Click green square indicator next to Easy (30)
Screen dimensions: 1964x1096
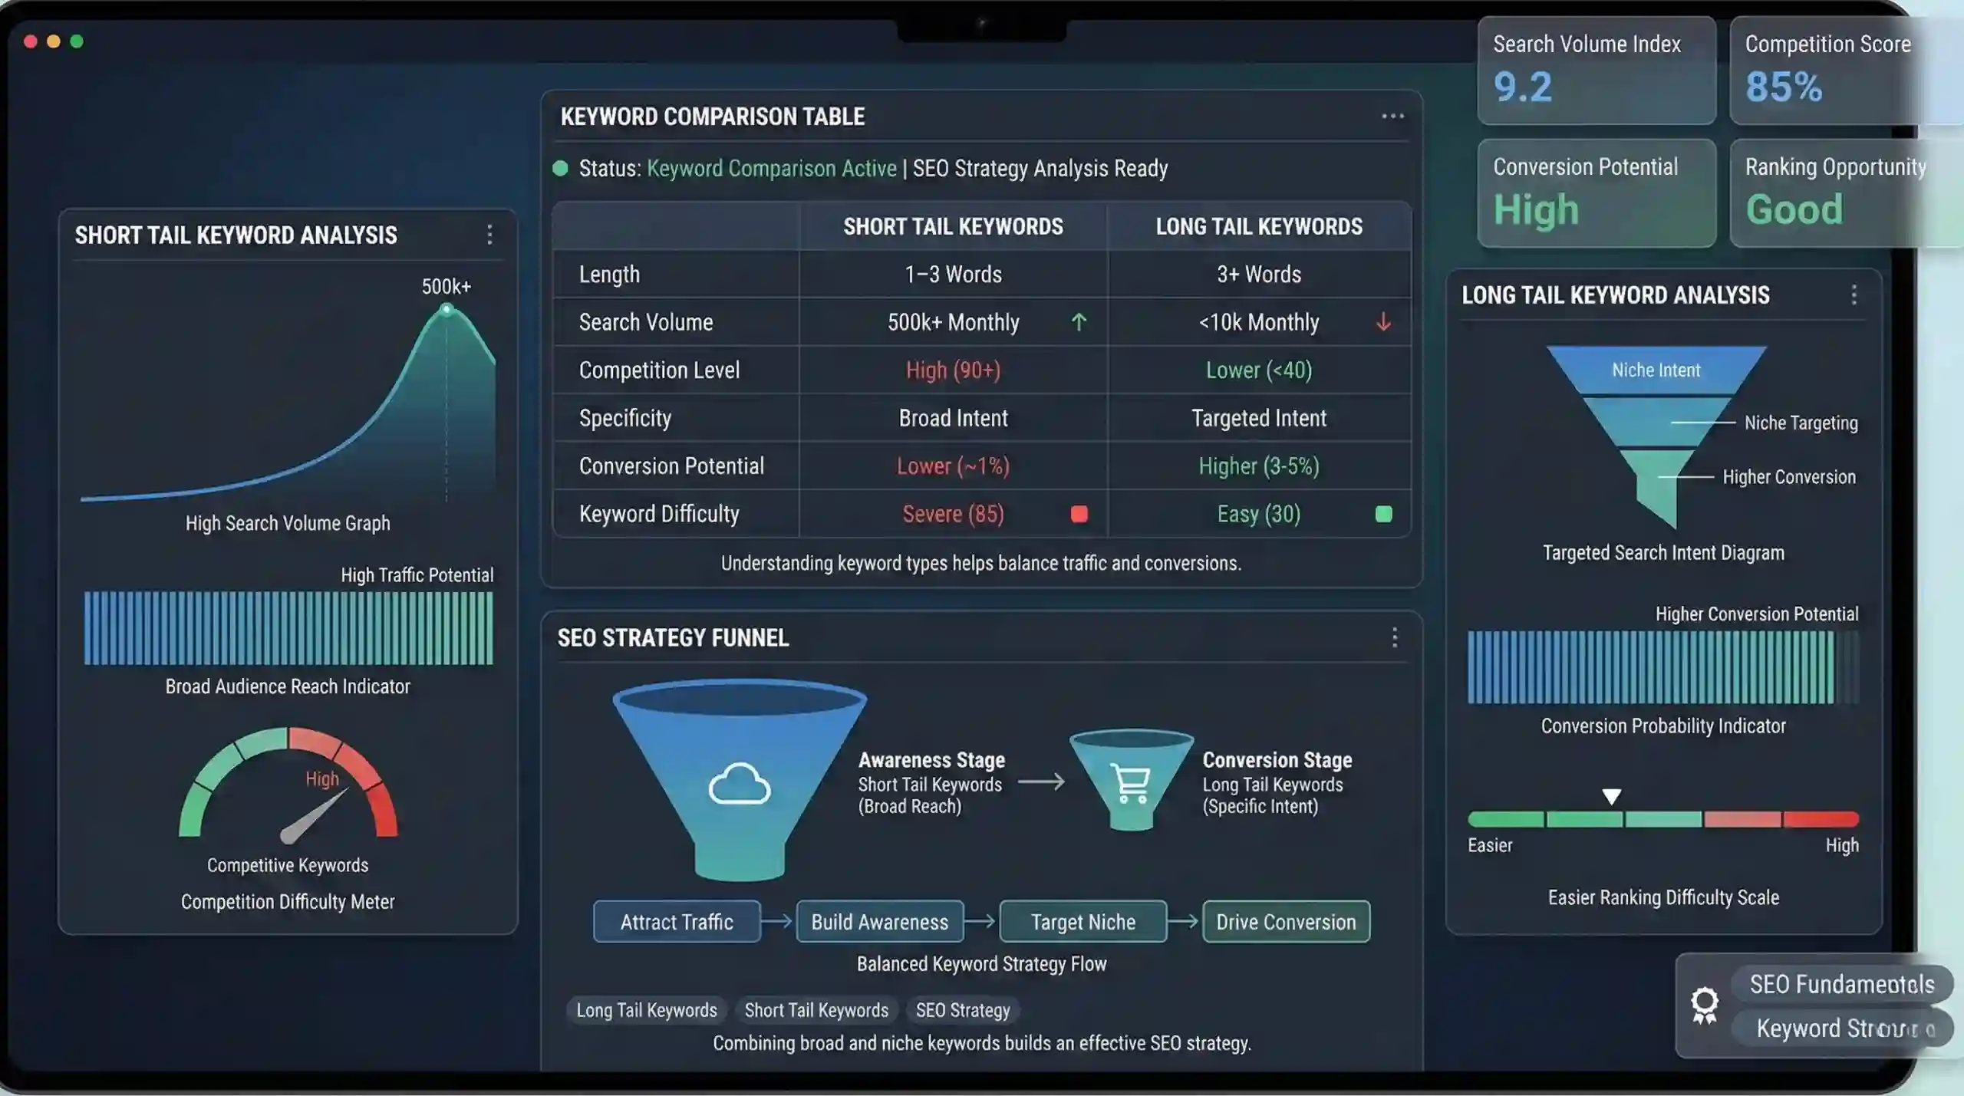click(x=1383, y=514)
